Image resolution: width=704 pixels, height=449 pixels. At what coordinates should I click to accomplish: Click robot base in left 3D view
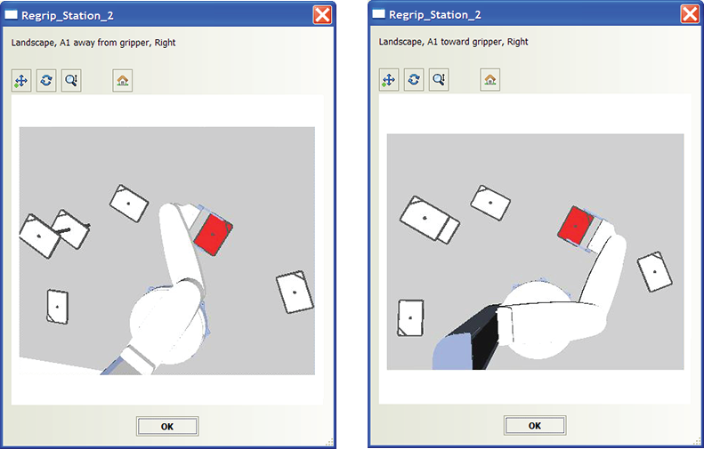(x=168, y=321)
